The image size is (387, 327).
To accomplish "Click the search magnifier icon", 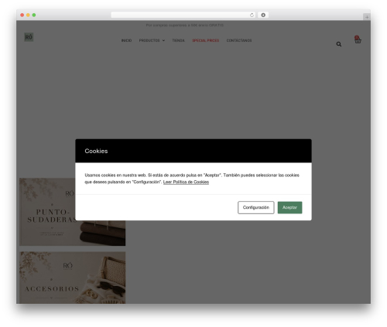I will point(339,44).
